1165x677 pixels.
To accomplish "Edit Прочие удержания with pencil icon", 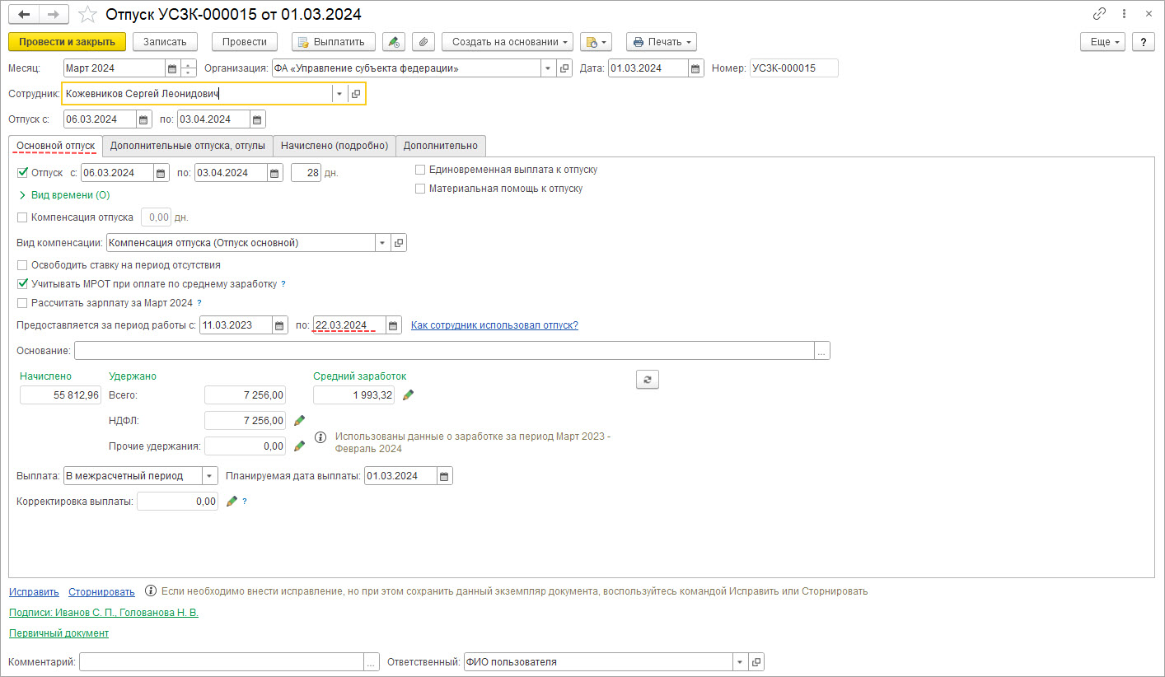I will click(x=299, y=446).
